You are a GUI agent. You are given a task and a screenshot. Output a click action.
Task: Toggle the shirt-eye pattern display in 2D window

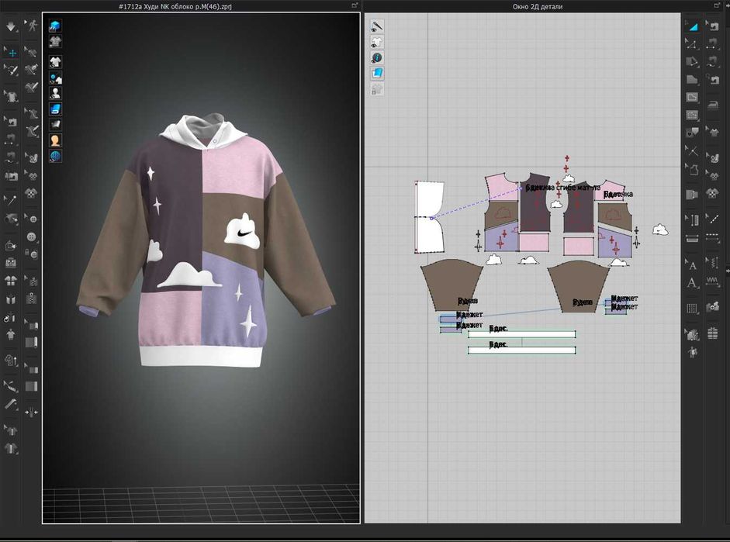[x=377, y=42]
